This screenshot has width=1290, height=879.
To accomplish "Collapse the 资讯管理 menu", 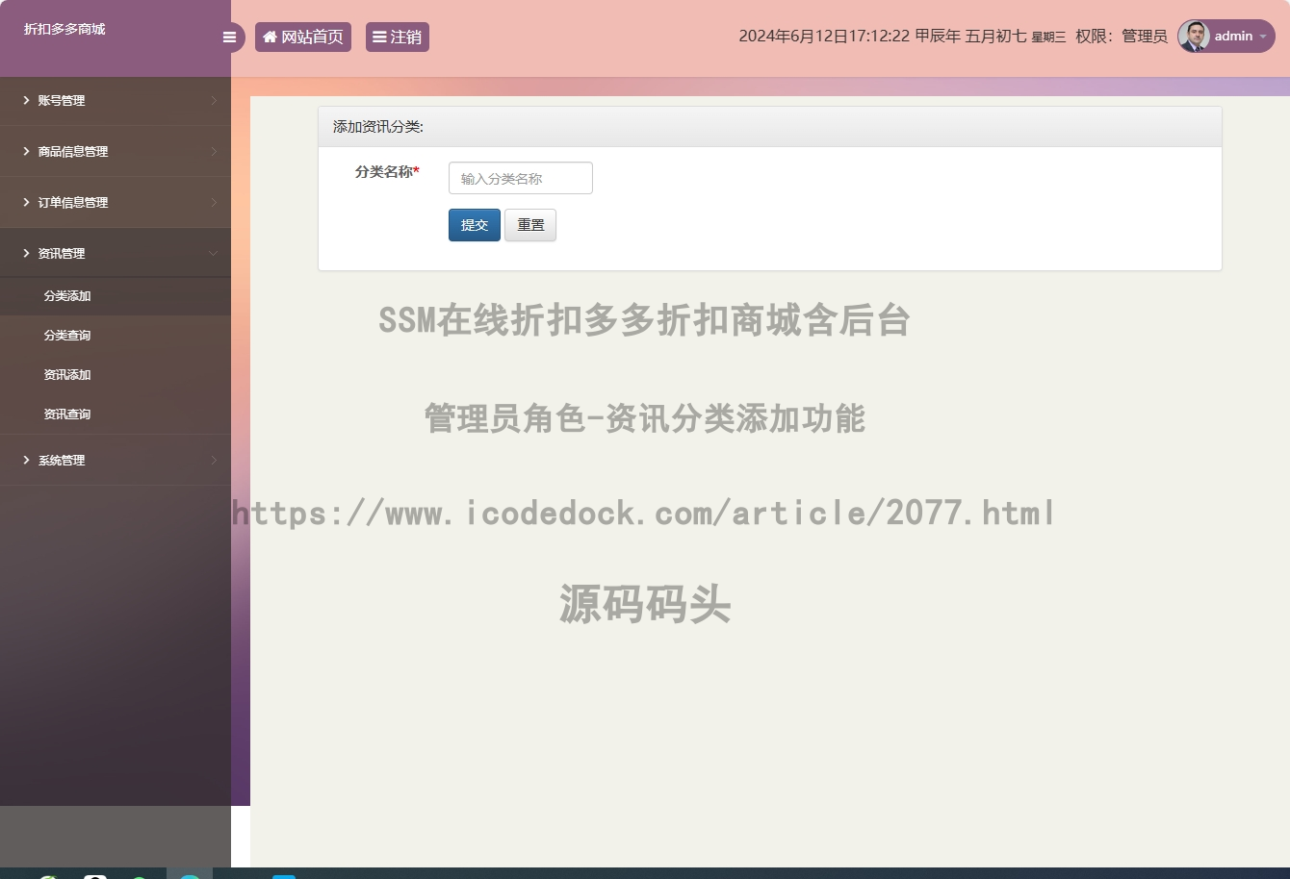I will [x=116, y=253].
